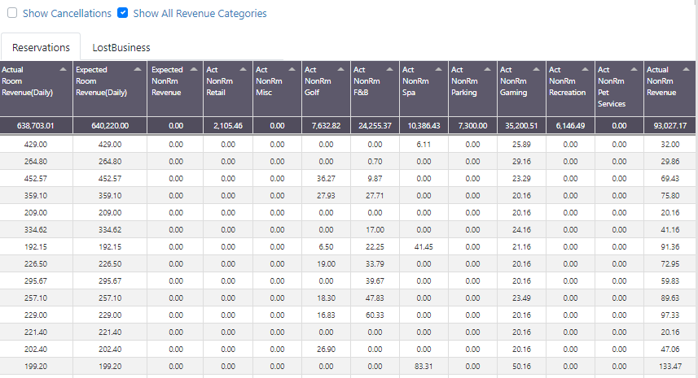Sort Act NonRm Pet Services arrow

(634, 69)
